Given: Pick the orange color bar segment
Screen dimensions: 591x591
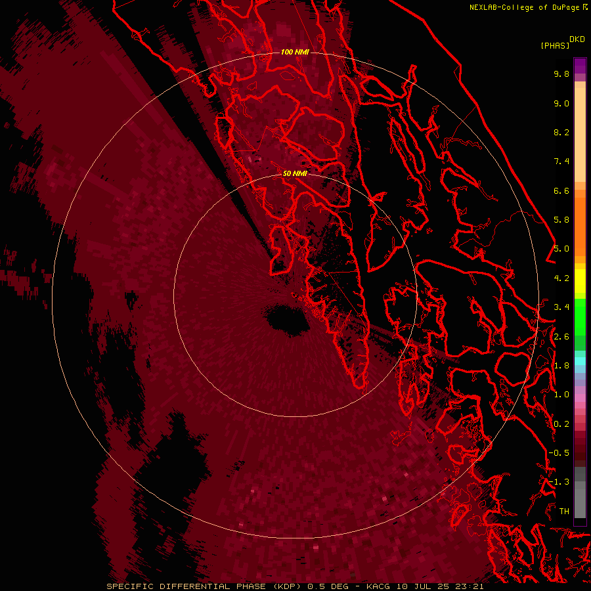Looking at the screenshot, I should [x=580, y=227].
